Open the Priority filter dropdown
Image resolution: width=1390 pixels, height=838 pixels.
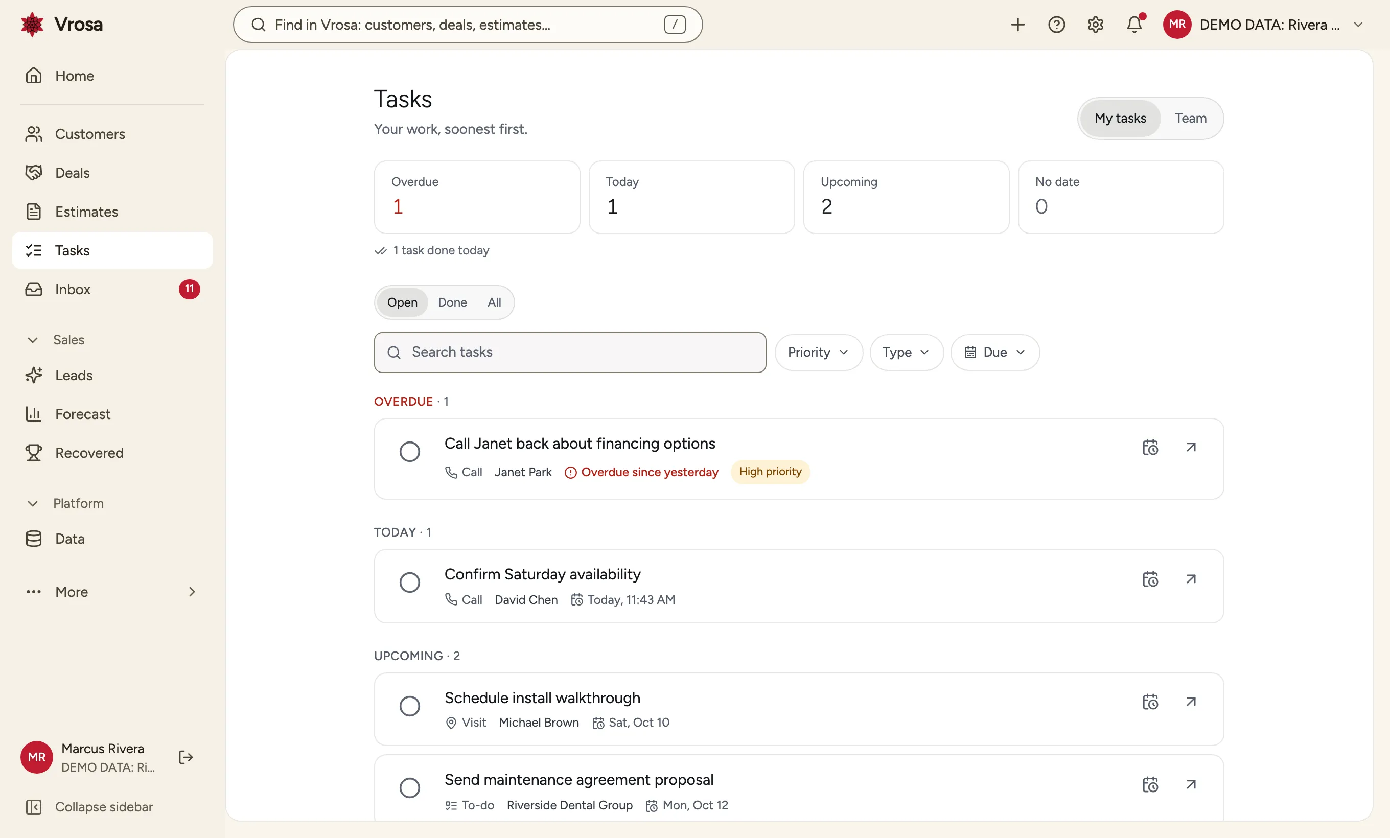point(819,353)
